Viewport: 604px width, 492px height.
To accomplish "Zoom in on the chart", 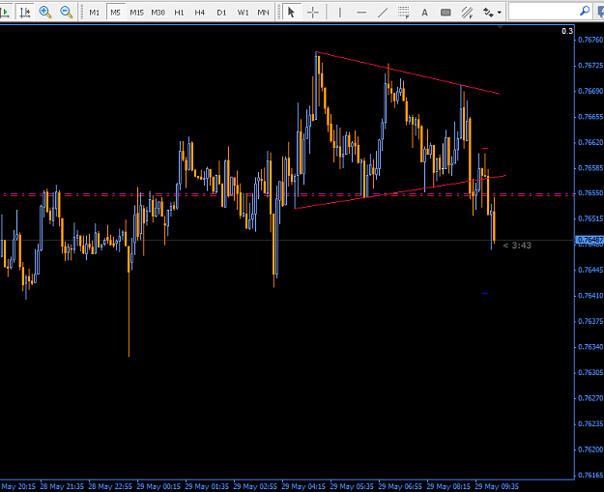I will pyautogui.click(x=45, y=13).
